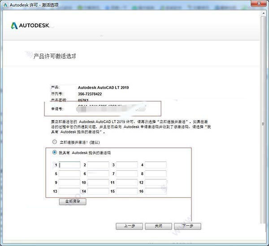The image size is (269, 246).
Task: Click activation code field 2
Action: [98, 165]
